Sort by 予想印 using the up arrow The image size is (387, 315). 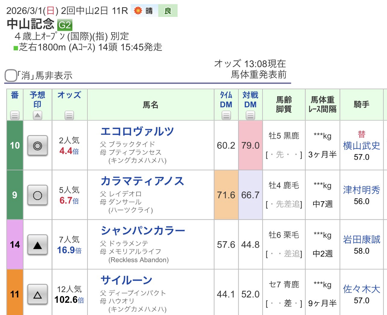tap(37, 115)
